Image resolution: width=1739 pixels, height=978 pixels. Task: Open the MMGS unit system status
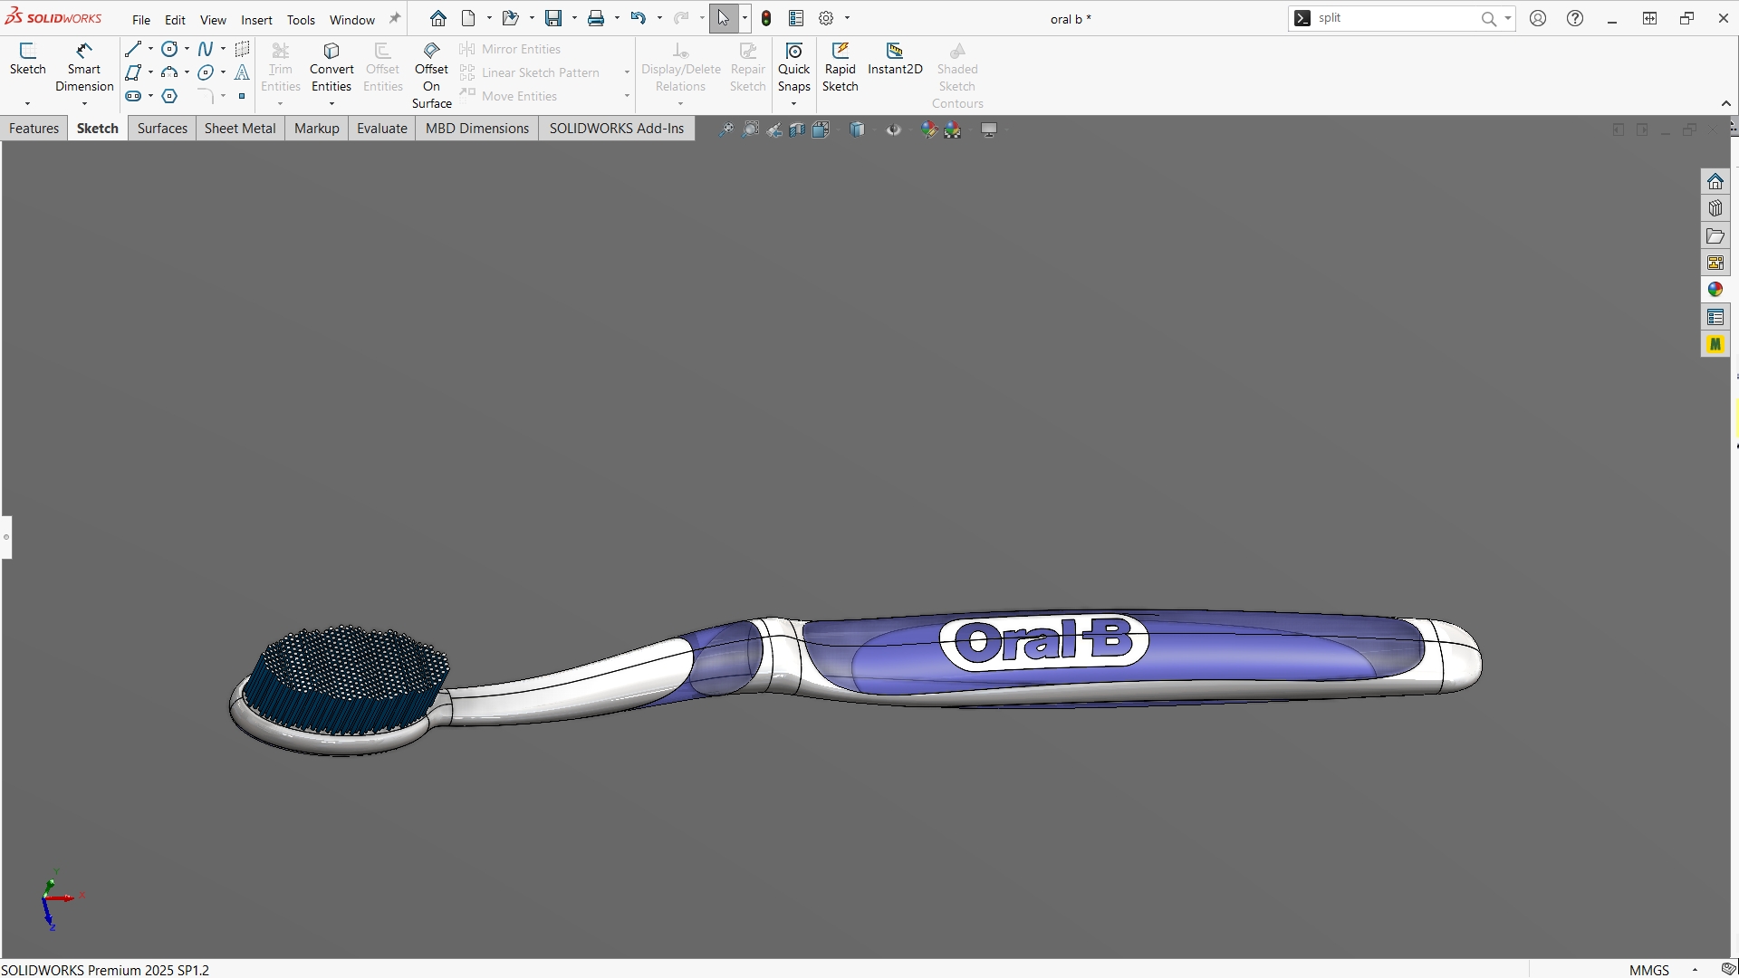pos(1649,970)
